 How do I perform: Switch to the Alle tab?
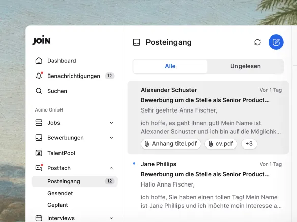pos(170,66)
